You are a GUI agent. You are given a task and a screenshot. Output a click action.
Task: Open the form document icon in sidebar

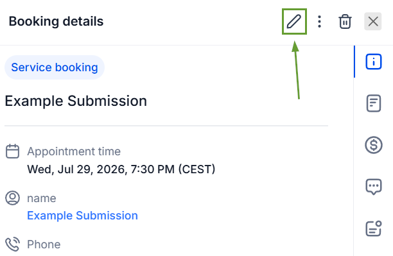[x=374, y=103]
